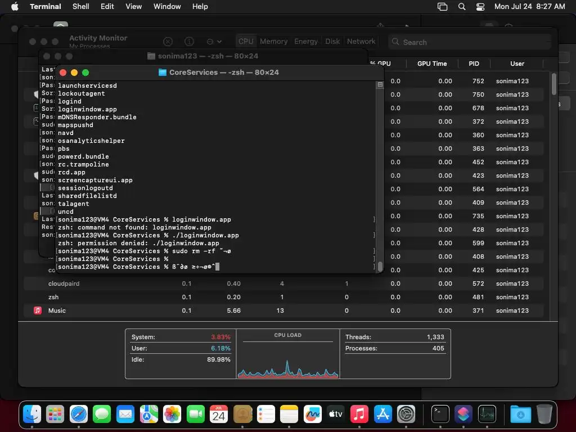576x432 pixels.
Task: Switch to the Memory tab in Activity Monitor
Action: (274, 42)
